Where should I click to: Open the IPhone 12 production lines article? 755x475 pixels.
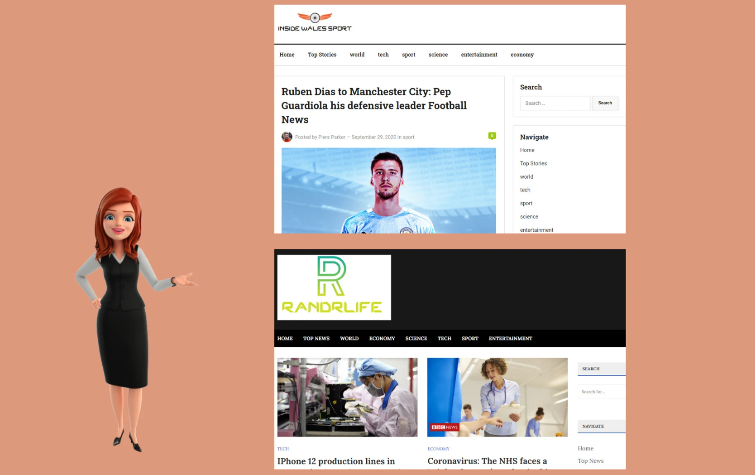tap(336, 461)
